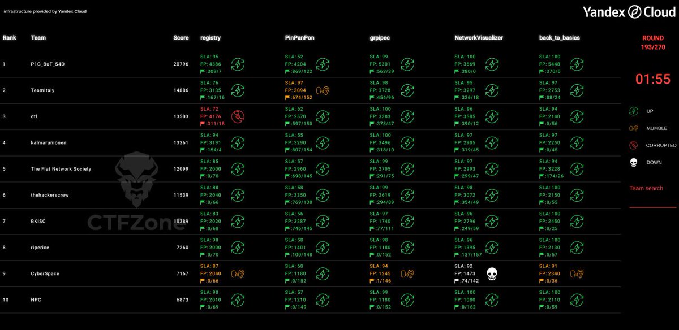The width and height of the screenshot is (679, 330).
Task: Select the NetworkVisualizer column header
Action: 479,38
